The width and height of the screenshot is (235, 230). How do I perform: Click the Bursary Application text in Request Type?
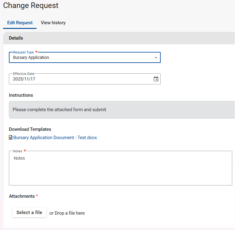31,57
